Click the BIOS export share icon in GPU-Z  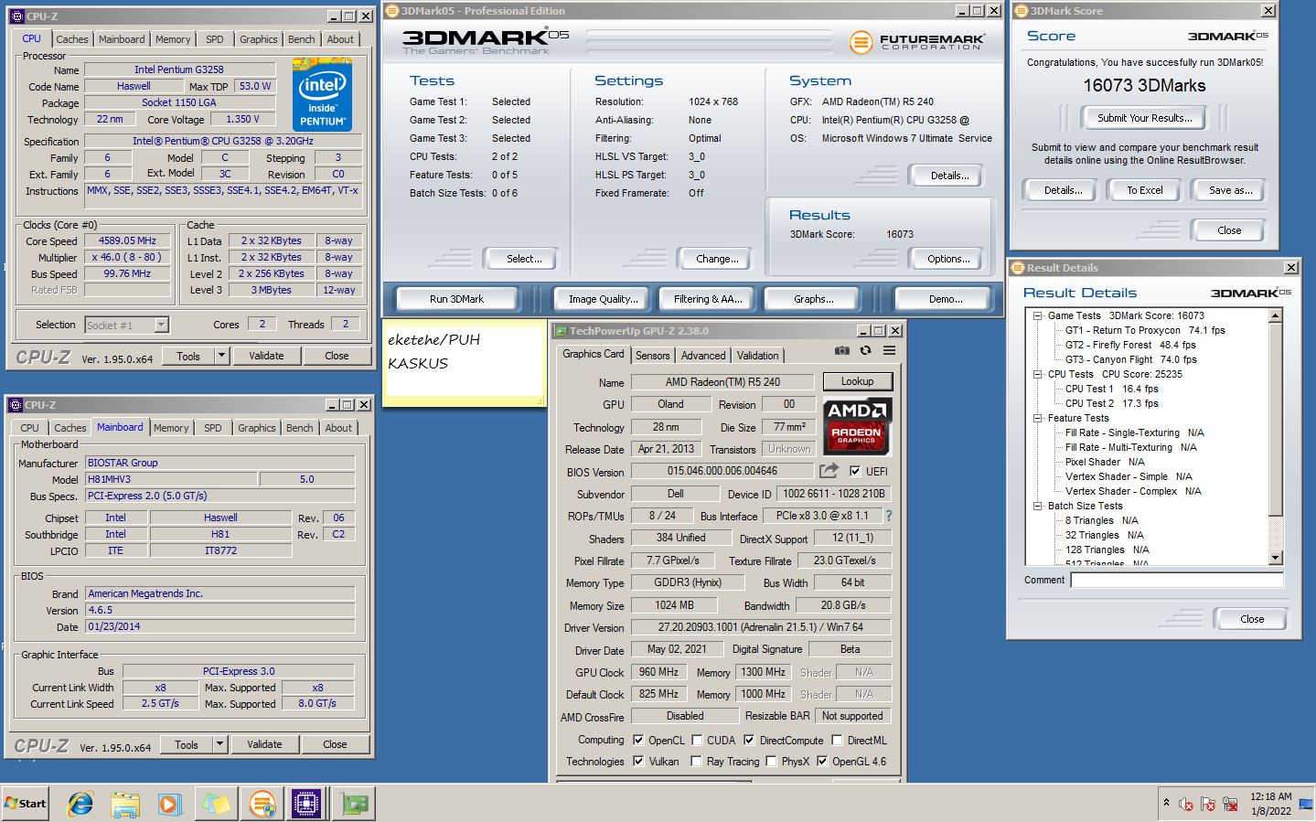tap(829, 471)
